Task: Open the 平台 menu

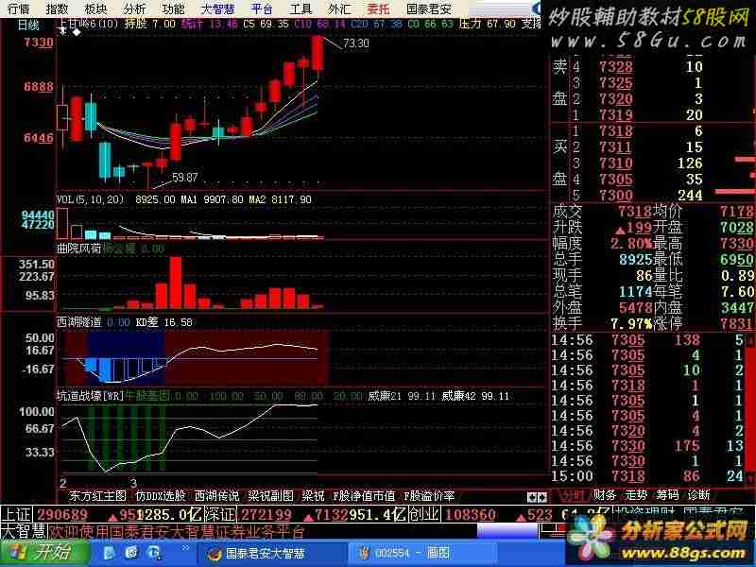Action: coord(262,9)
